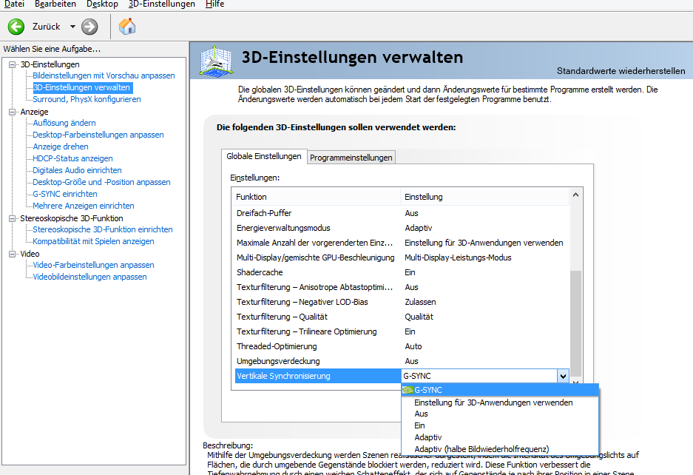Open Desktop-Größe und -Position anpassen
Image resolution: width=693 pixels, height=475 pixels.
pyautogui.click(x=101, y=182)
